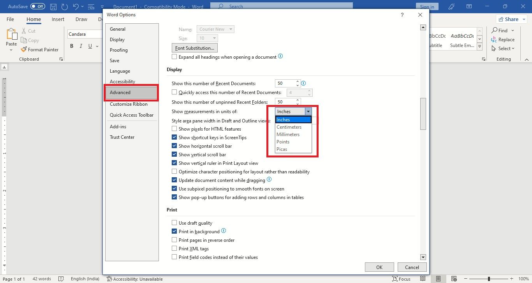Click the Cut scissors icon

(24, 31)
